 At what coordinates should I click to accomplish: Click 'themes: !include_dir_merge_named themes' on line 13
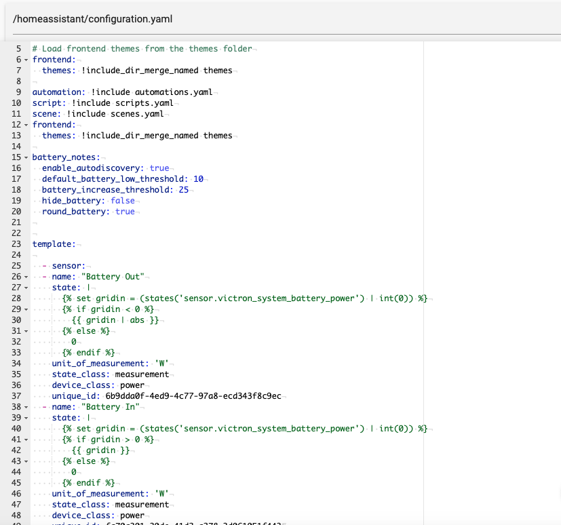click(x=137, y=136)
